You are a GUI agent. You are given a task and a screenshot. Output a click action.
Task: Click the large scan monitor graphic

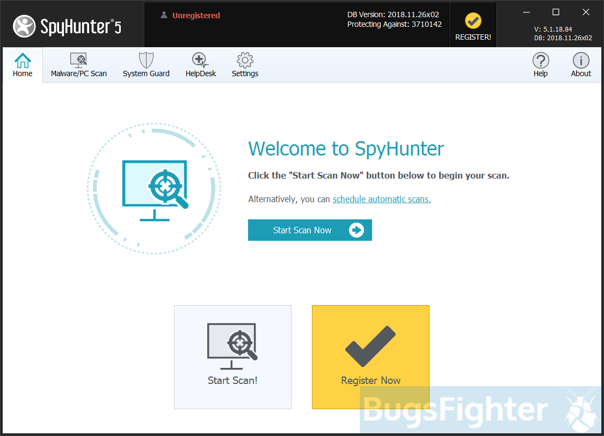click(x=155, y=188)
